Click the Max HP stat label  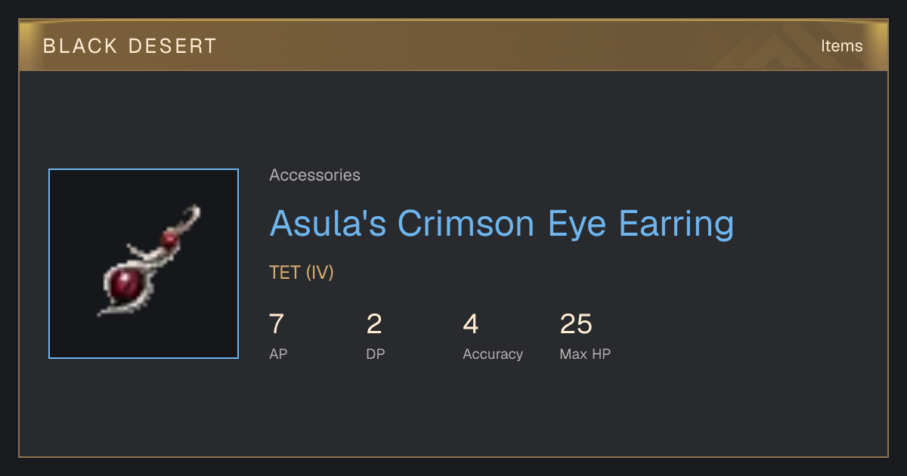pos(585,354)
